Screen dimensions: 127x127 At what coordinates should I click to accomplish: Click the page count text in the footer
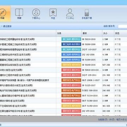(x=113, y=120)
